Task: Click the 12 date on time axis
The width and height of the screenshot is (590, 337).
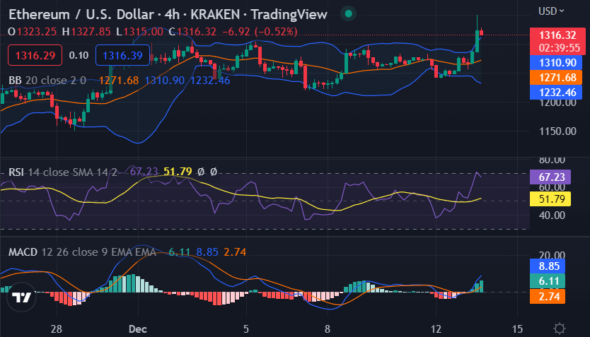Action: coord(436,329)
